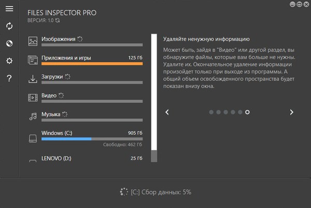Go to the next tip with right arrow
Image resolution: width=311 pixels, height=208 pixels.
click(x=292, y=112)
